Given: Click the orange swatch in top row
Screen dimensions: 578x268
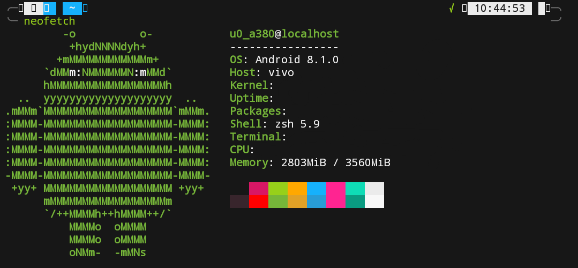Looking at the screenshot, I should pyautogui.click(x=297, y=189).
